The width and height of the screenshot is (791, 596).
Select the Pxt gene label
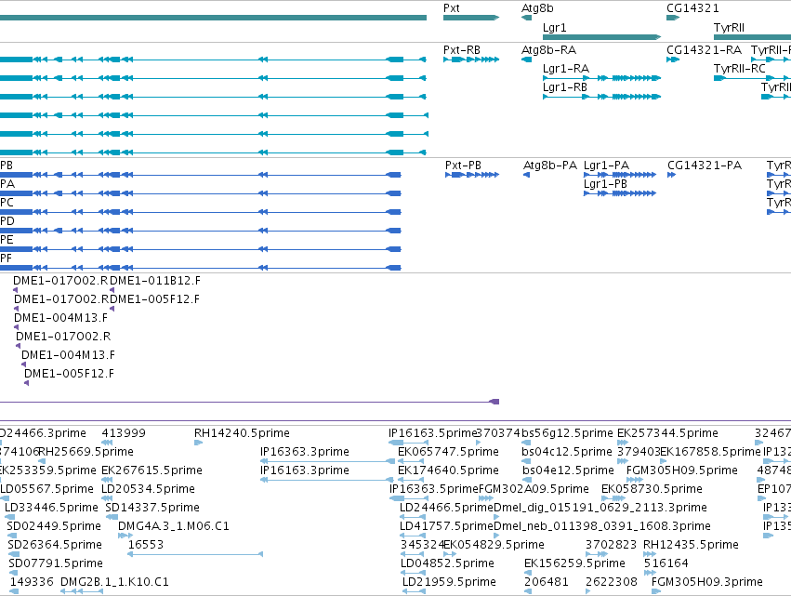(x=452, y=8)
